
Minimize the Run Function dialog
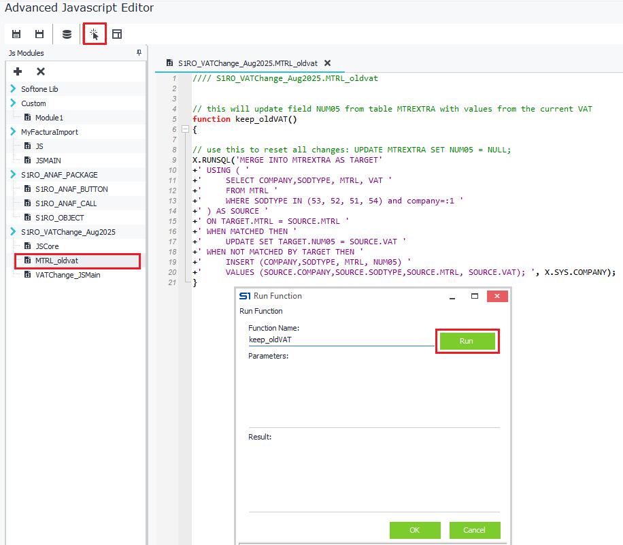coord(452,297)
